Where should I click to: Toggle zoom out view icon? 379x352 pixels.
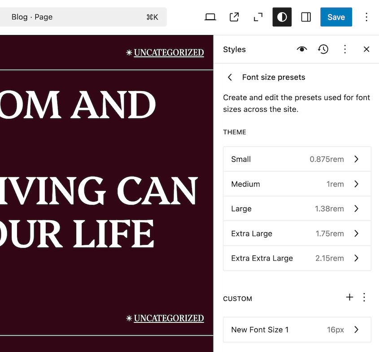(x=258, y=17)
